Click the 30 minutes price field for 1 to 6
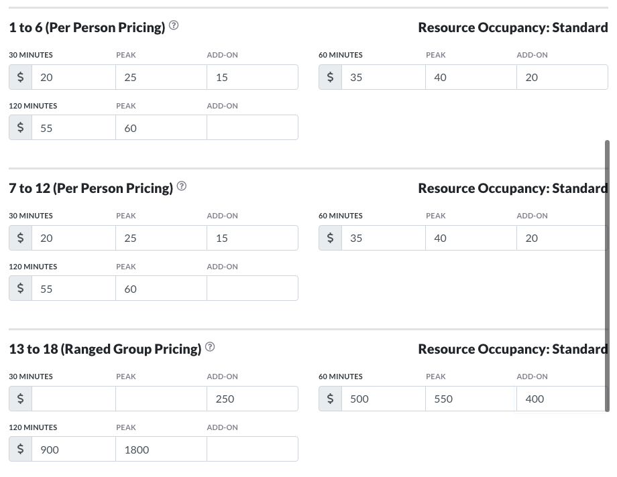This screenshot has width=617, height=477. (x=73, y=77)
